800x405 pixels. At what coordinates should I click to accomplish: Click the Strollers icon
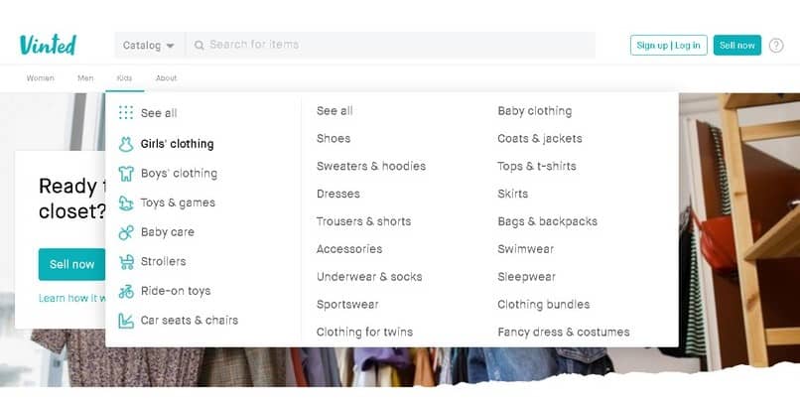(x=126, y=262)
